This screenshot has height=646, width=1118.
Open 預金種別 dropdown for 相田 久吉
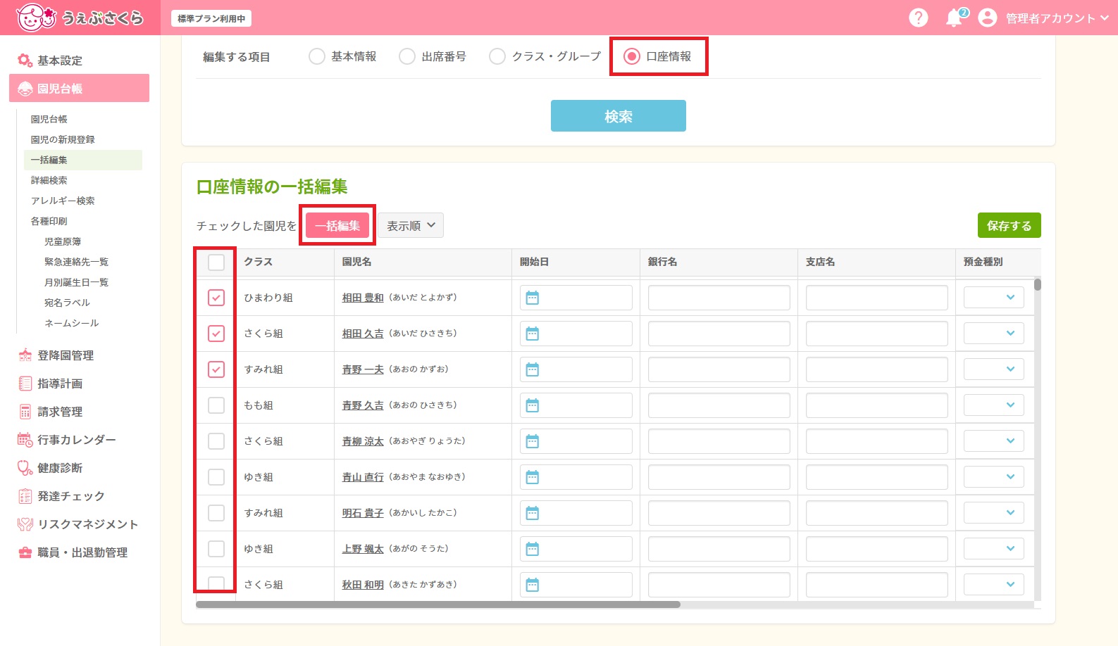pos(993,334)
